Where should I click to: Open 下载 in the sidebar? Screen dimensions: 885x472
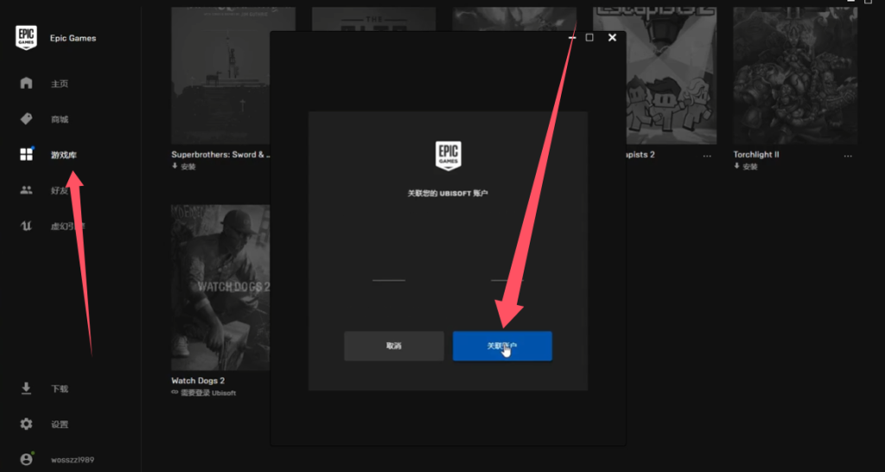pyautogui.click(x=60, y=389)
